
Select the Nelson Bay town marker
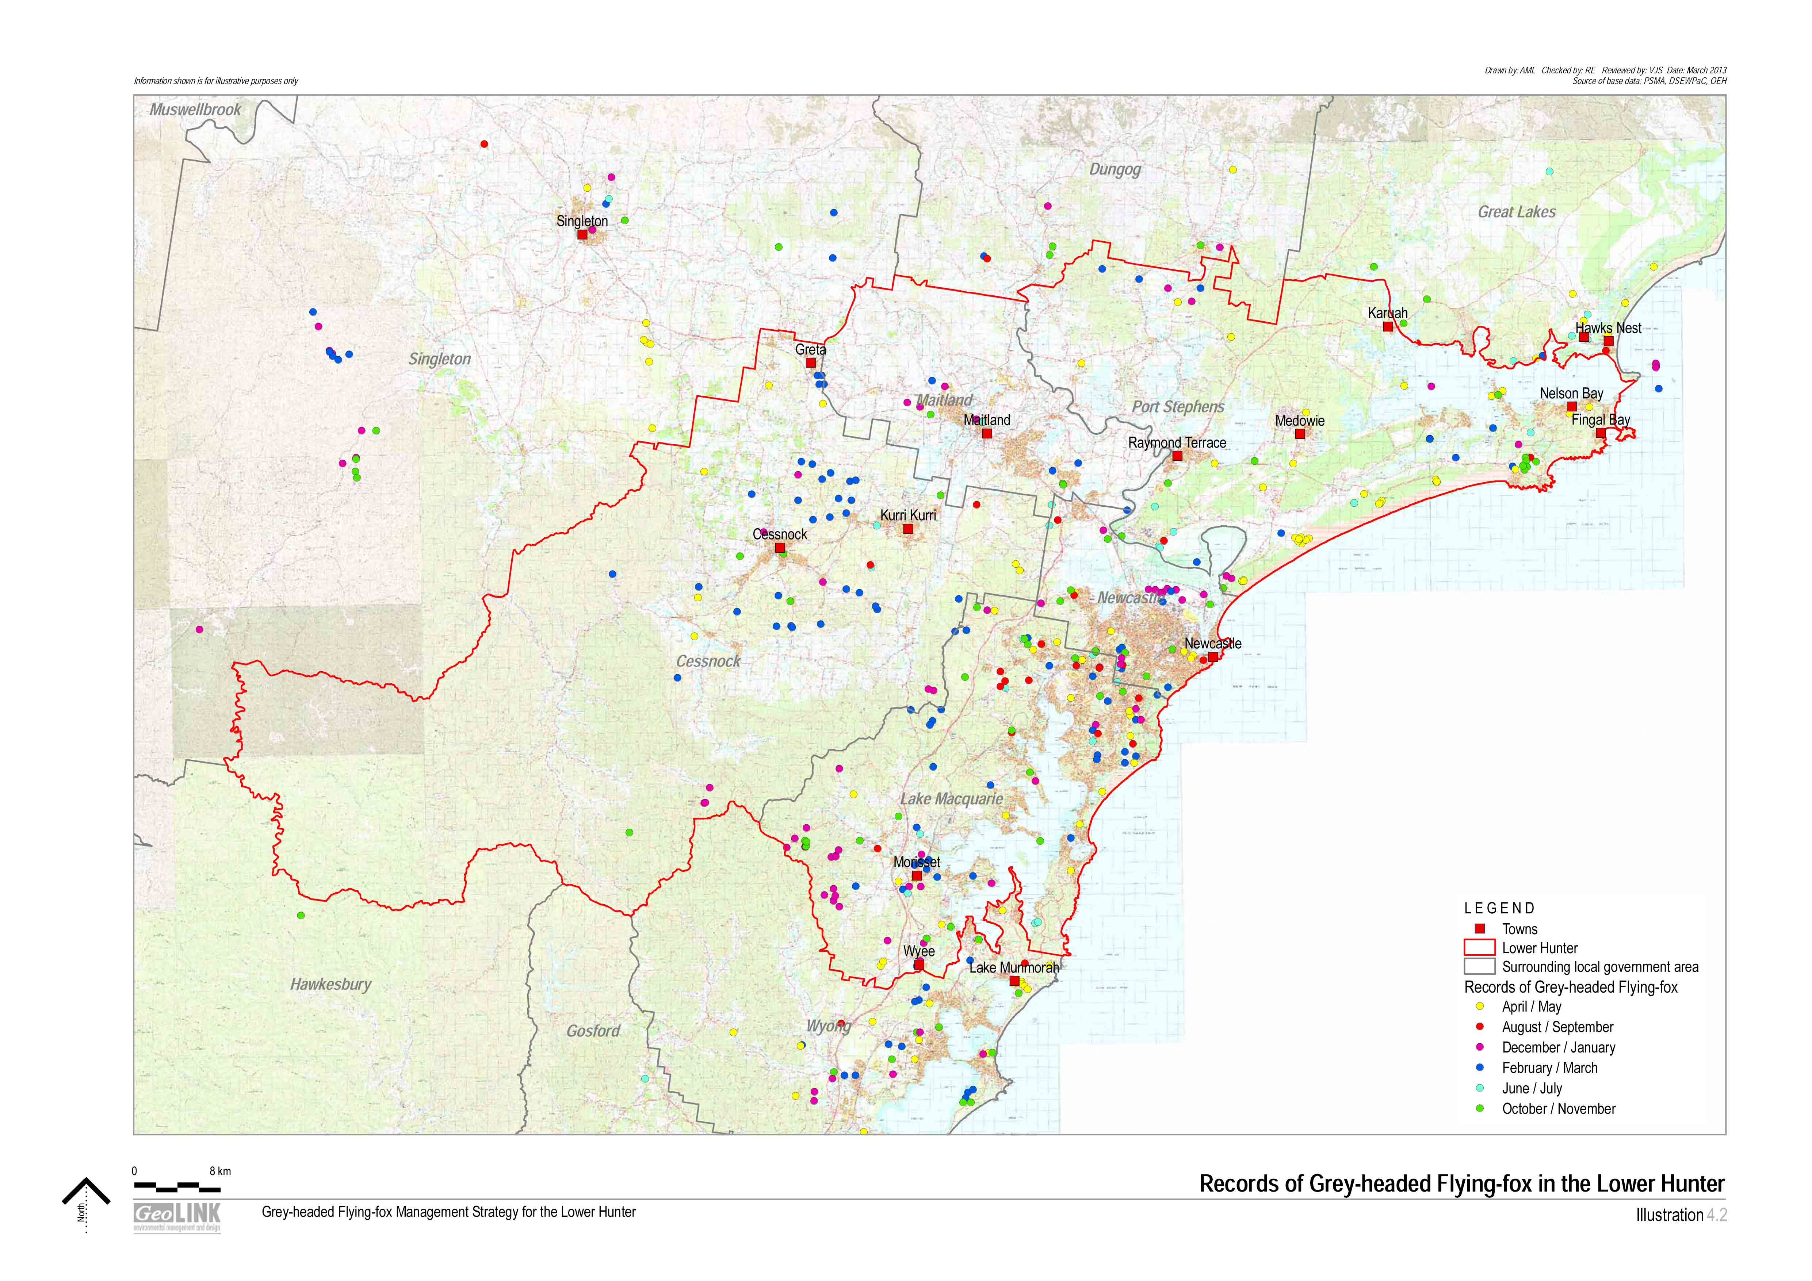point(1571,406)
